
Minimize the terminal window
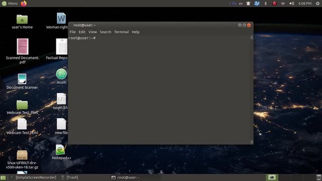[239, 25]
